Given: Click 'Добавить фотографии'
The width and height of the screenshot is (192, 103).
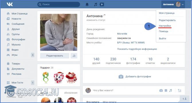Looking at the screenshot, I should pyautogui.click(x=138, y=77).
